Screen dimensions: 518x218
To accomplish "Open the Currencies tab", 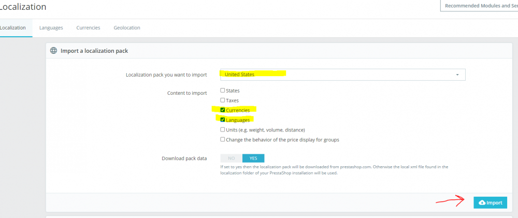I will (x=88, y=28).
